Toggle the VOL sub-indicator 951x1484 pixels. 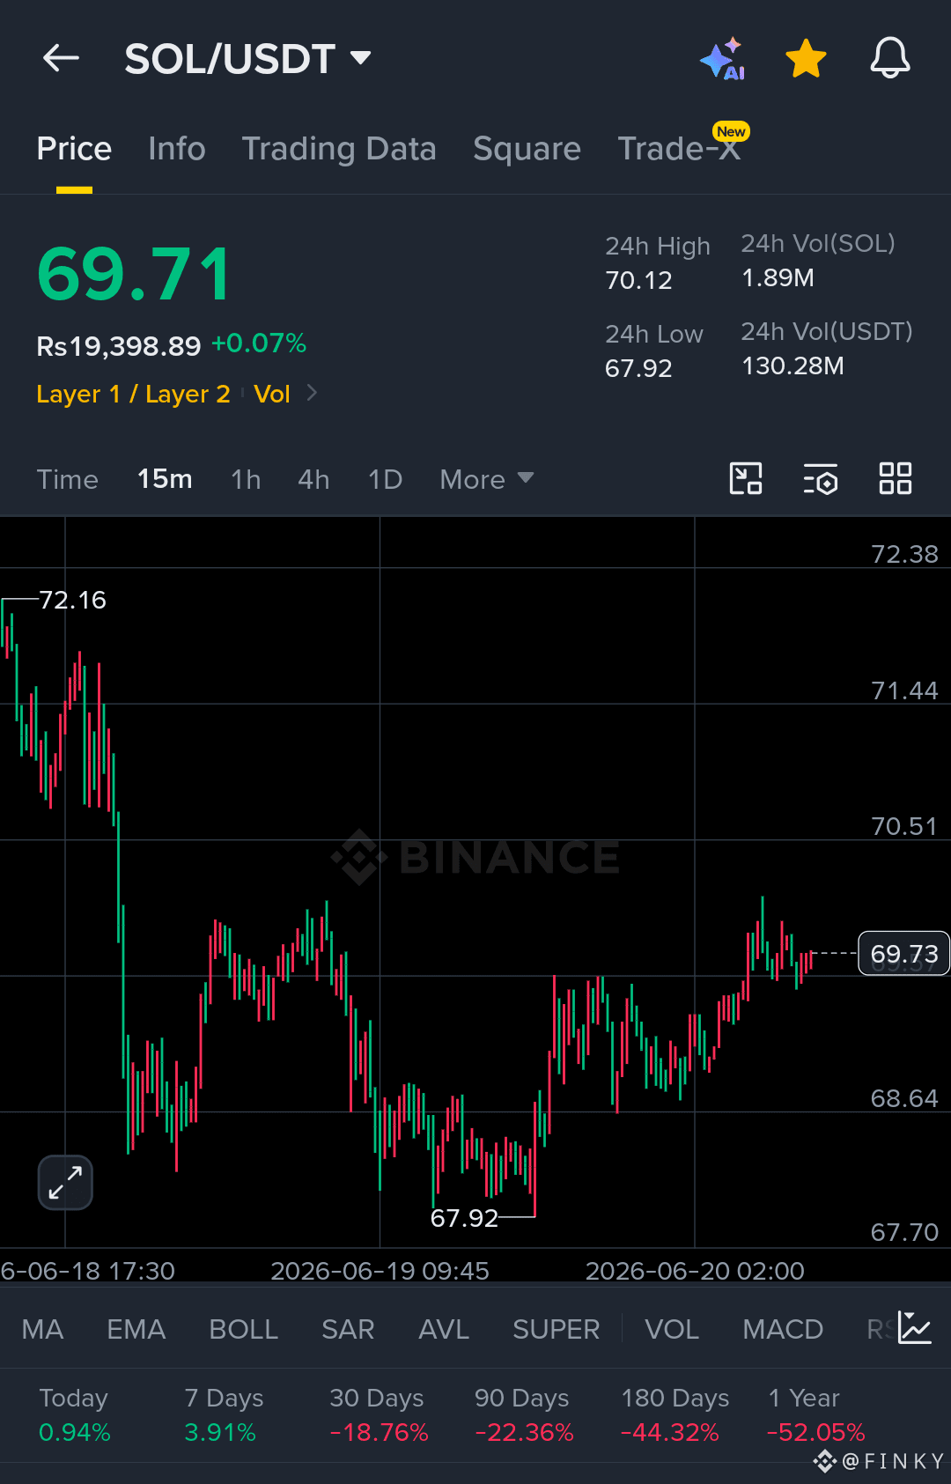[x=672, y=1329]
